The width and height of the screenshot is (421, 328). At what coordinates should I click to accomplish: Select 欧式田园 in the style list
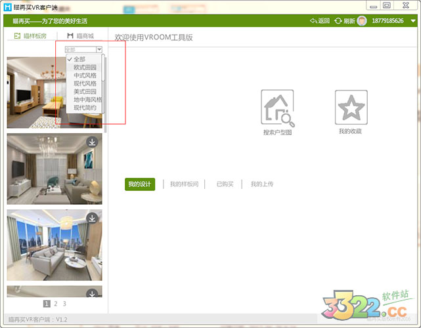pyautogui.click(x=84, y=68)
